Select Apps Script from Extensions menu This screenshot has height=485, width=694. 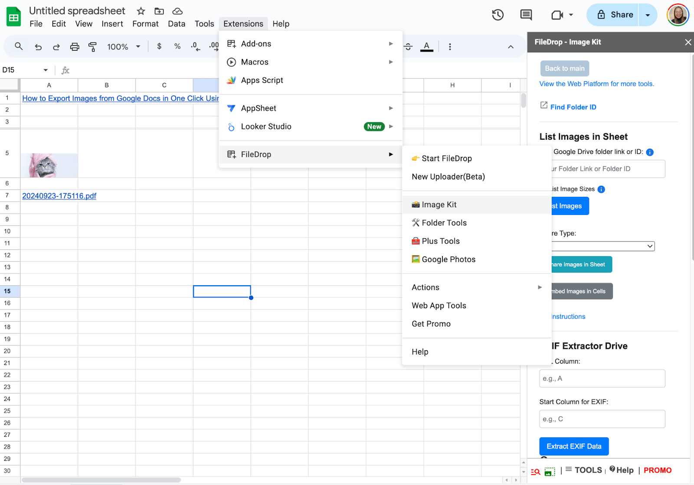point(310,80)
